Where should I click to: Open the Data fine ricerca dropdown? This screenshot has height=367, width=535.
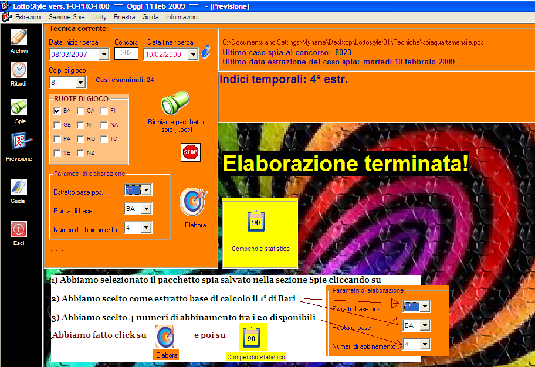[193, 55]
